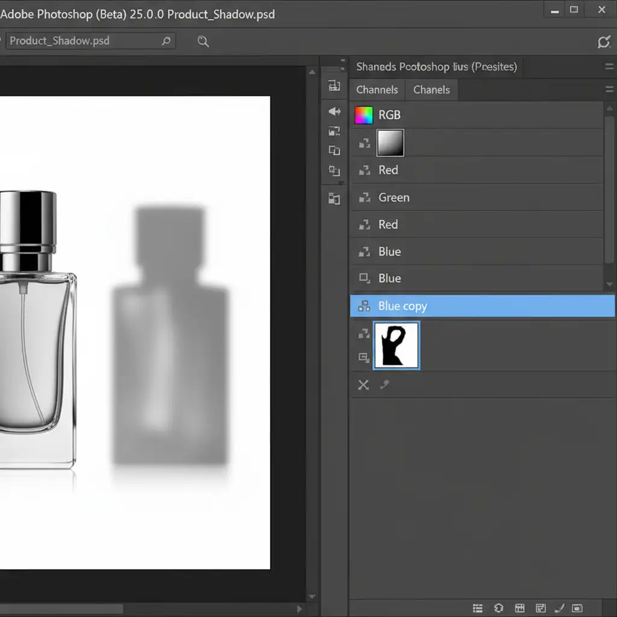Click the magnifier search icon in the options bar
This screenshot has height=617, width=617.
tap(203, 41)
